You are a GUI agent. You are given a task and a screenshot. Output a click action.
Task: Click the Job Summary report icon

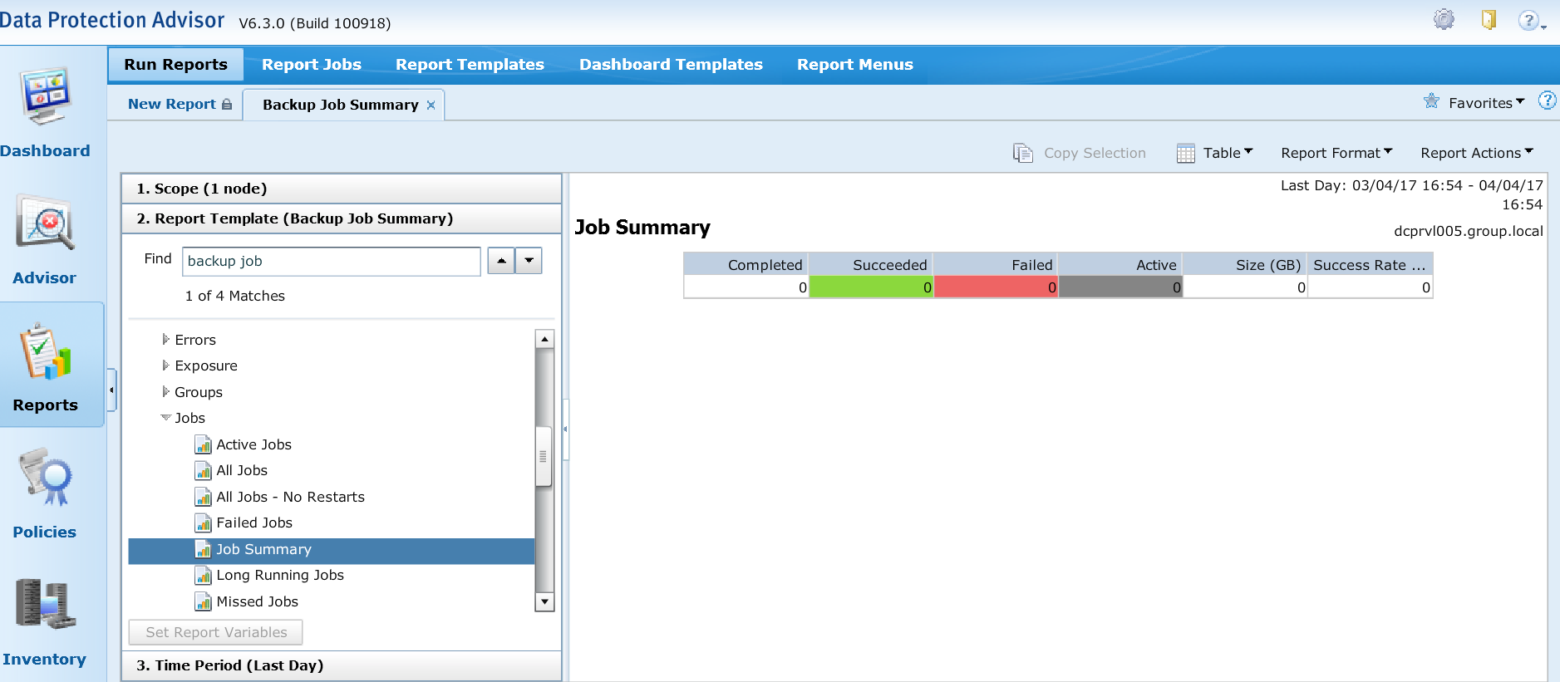pos(203,549)
